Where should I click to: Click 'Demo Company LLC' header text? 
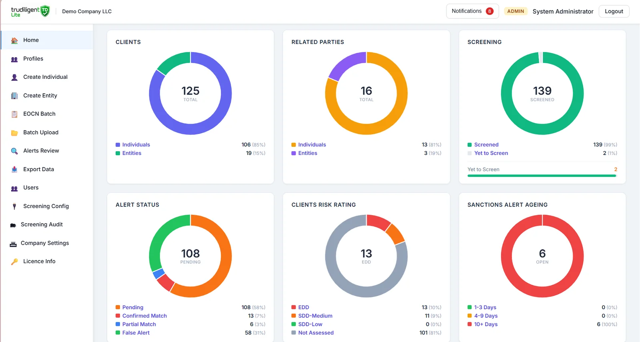tap(87, 12)
